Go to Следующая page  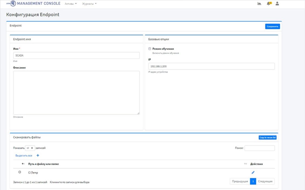(265, 181)
